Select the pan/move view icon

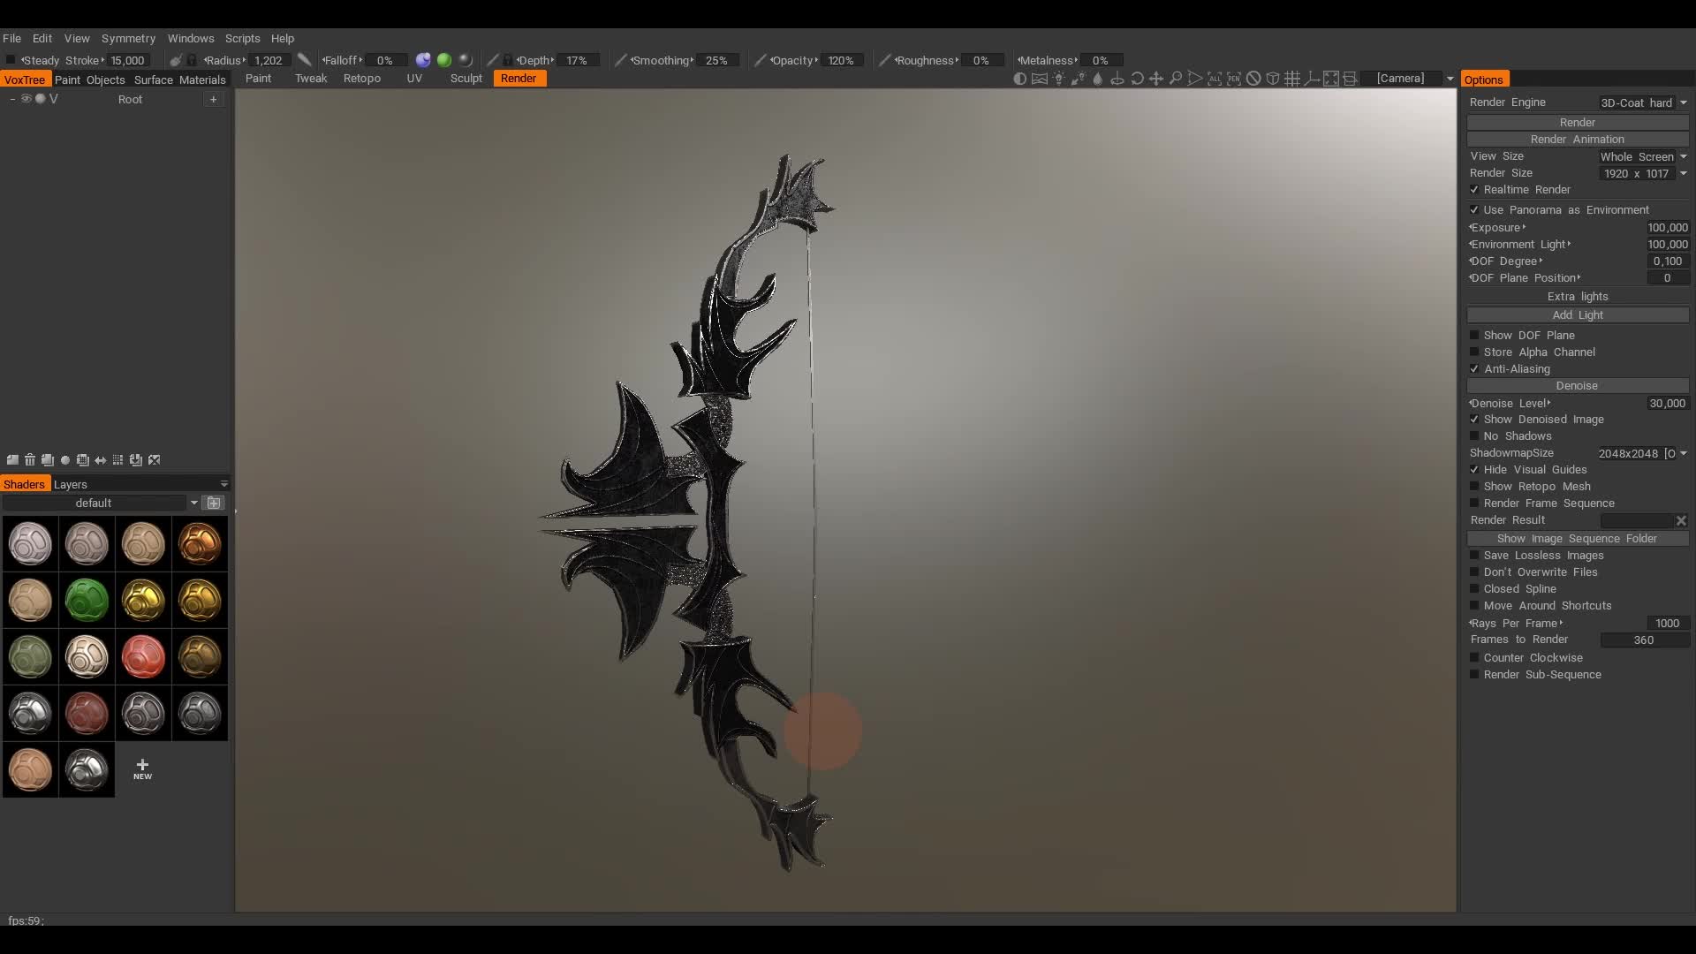coord(1156,78)
